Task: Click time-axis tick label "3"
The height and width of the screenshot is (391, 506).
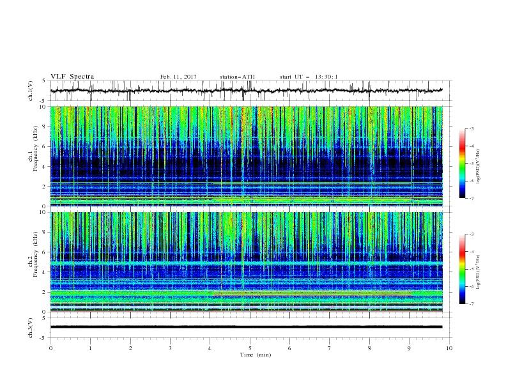Action: pyautogui.click(x=170, y=348)
